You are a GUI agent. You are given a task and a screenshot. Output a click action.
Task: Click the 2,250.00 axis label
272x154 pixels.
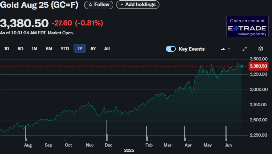pos(259,135)
